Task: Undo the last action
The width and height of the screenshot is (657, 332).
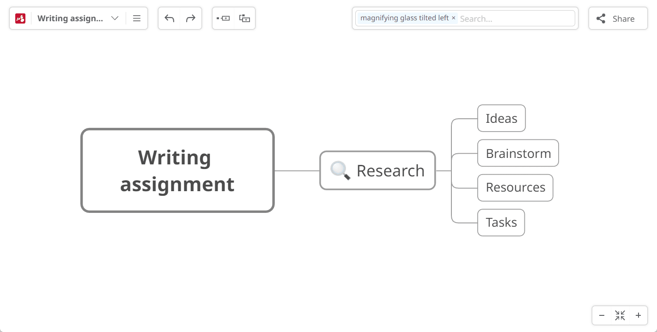Action: (170, 18)
